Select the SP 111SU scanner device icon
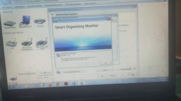181x101 pixels. (x=40, y=21)
